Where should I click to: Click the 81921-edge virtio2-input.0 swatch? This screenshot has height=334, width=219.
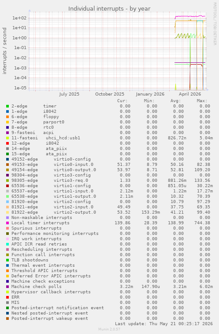point(7,207)
